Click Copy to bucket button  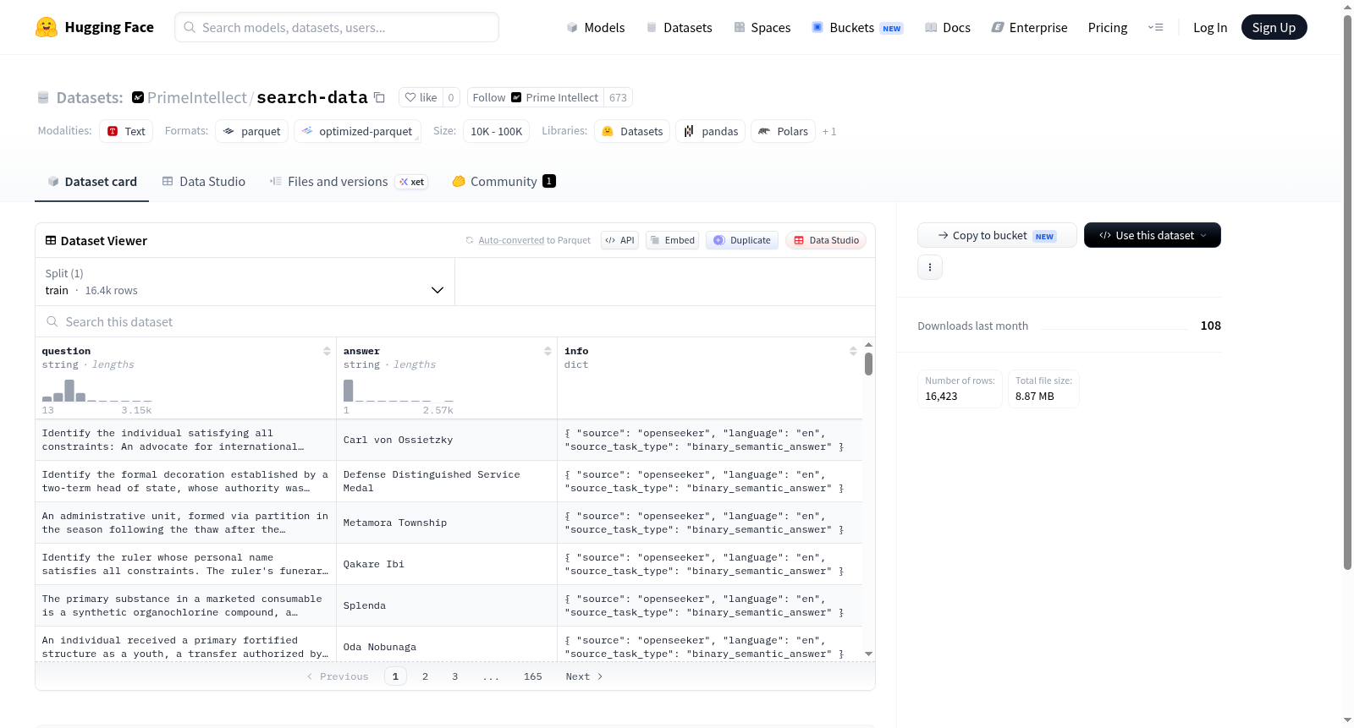tap(997, 235)
